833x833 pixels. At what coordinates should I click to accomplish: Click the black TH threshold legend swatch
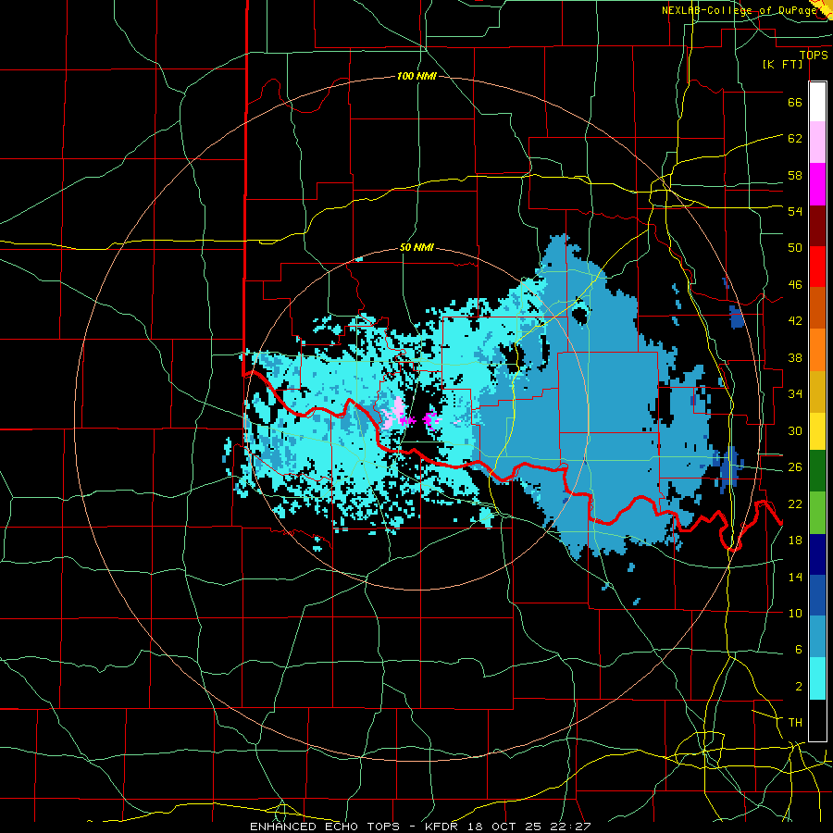point(817,720)
